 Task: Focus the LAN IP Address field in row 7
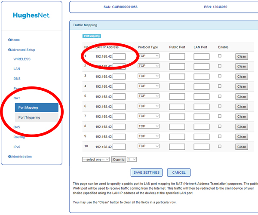click(x=119, y=117)
